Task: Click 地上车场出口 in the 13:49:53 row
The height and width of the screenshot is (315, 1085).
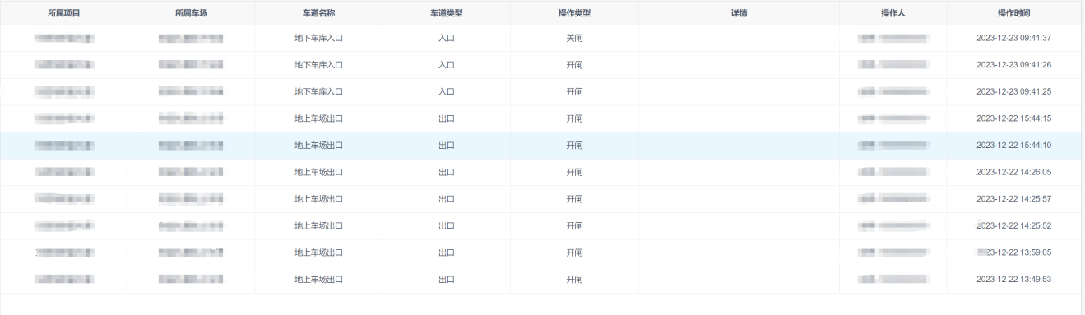Action: click(318, 280)
